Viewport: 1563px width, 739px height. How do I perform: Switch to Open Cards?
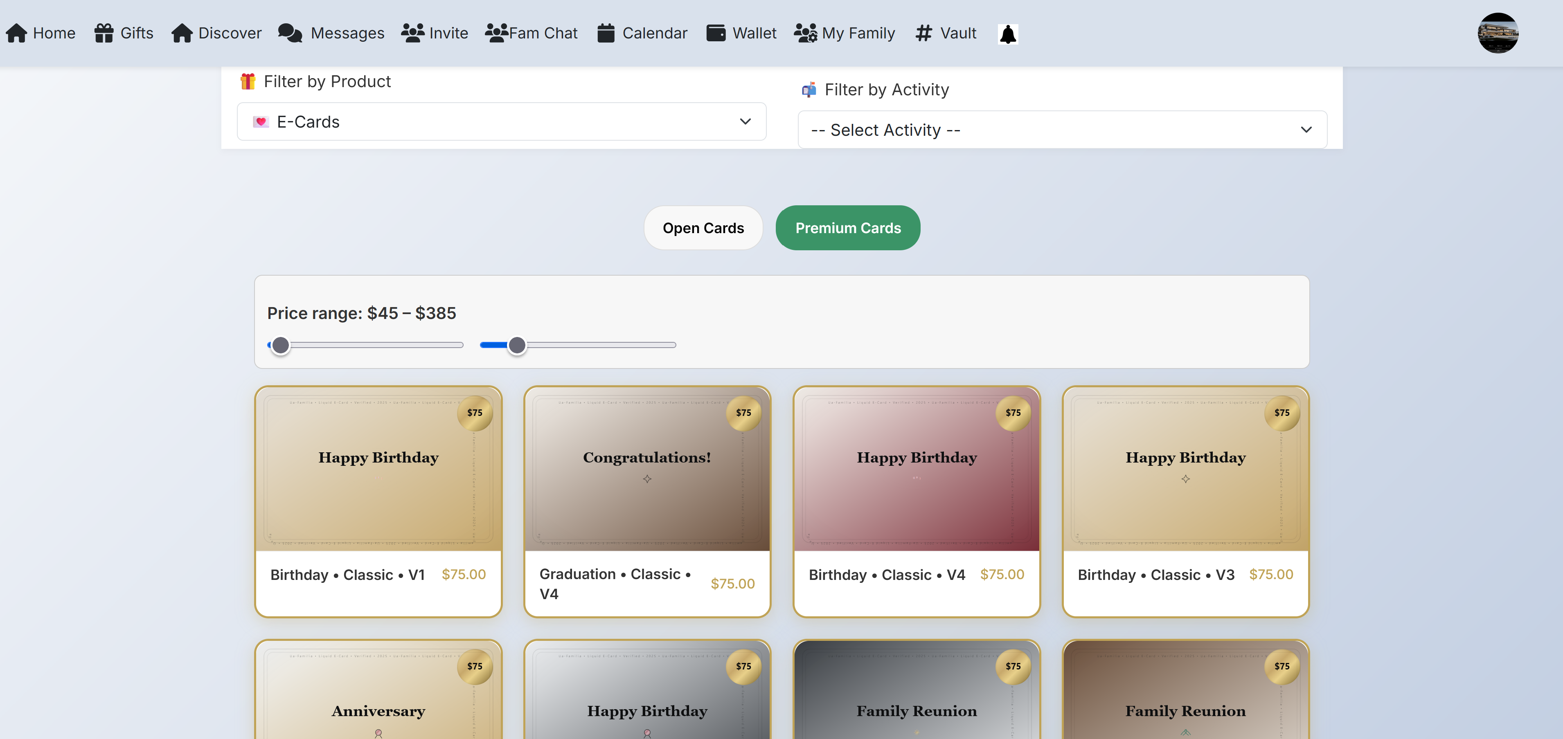pyautogui.click(x=703, y=228)
